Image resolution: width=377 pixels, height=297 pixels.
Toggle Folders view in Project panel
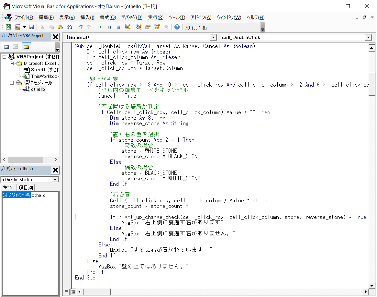click(x=26, y=47)
